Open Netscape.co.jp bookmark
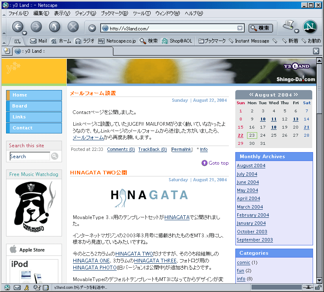 click(x=117, y=41)
